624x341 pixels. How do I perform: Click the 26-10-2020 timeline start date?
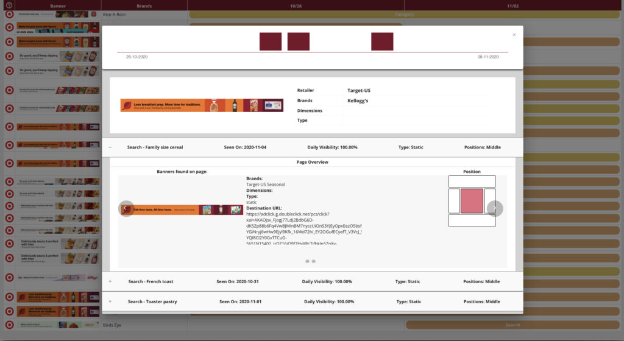click(x=137, y=57)
